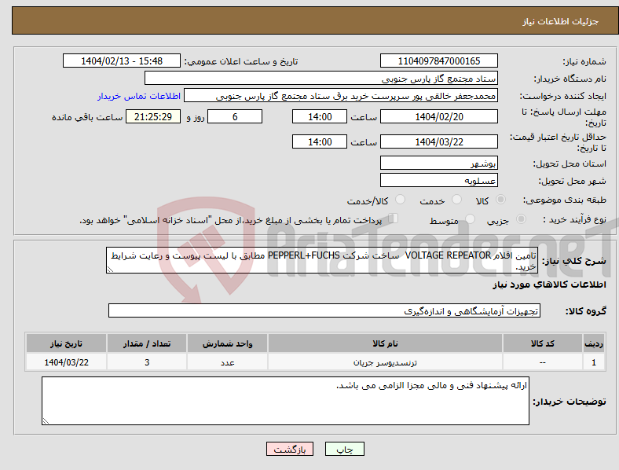Click the تاریخ نیاز column header
The width and height of the screenshot is (619, 470).
click(x=66, y=343)
